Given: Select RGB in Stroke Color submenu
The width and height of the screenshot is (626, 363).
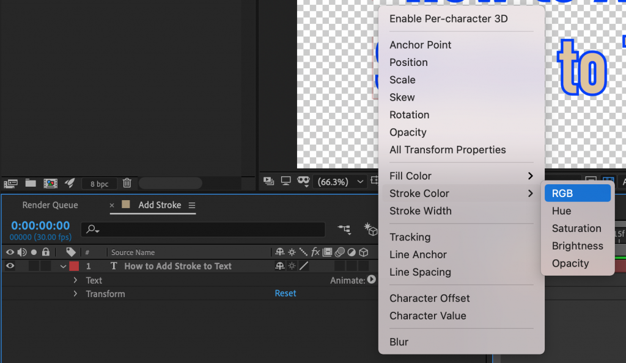Looking at the screenshot, I should (578, 193).
